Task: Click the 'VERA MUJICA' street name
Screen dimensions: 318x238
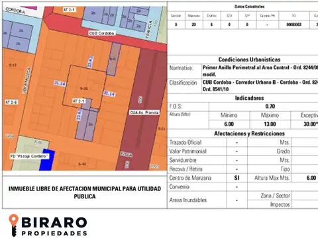Action: pyautogui.click(x=26, y=81)
